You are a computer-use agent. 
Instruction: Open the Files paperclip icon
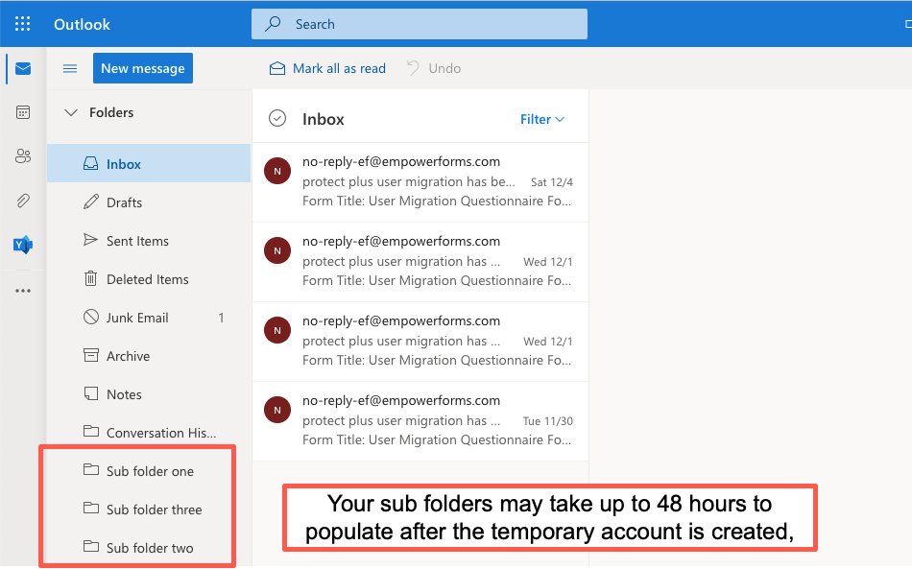pyautogui.click(x=23, y=201)
